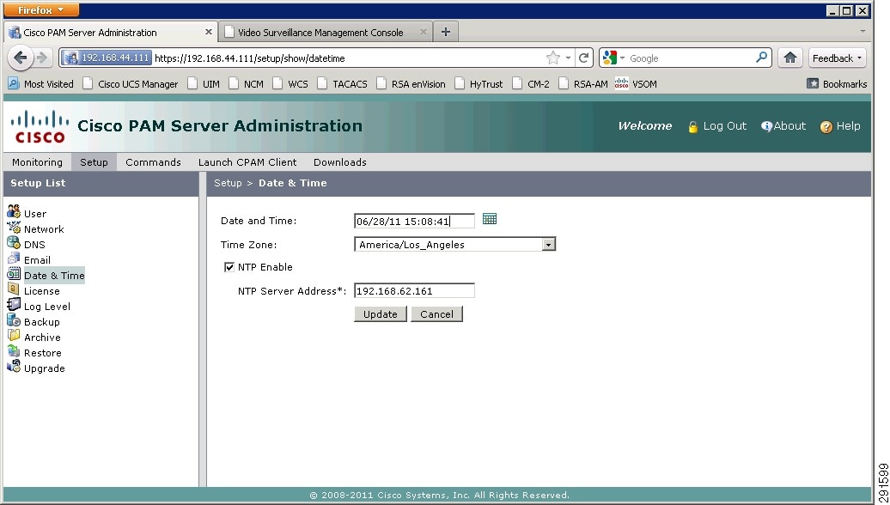890x505 pixels.
Task: Reload the page with refresh icon
Action: [x=583, y=58]
